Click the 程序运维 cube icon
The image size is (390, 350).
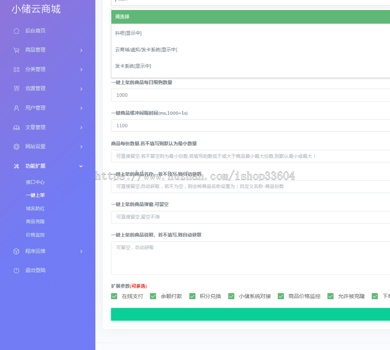pos(17,251)
